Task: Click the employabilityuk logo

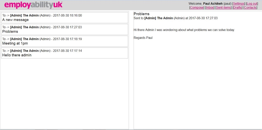Action: pyautogui.click(x=33, y=5)
